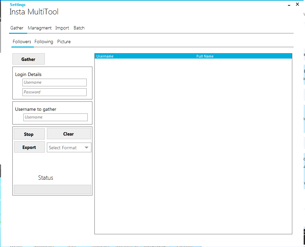Image resolution: width=305 pixels, height=247 pixels.
Task: Open the Batch tab
Action: (79, 28)
